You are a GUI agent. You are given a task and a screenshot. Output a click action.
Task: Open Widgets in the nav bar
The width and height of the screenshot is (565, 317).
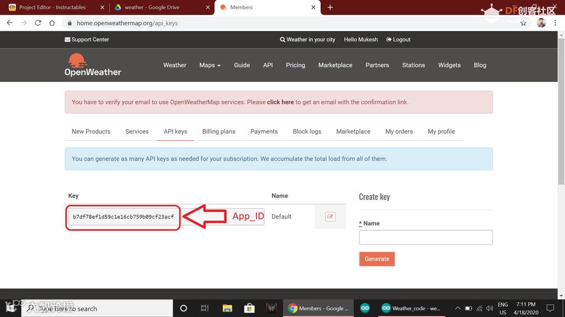pos(449,65)
